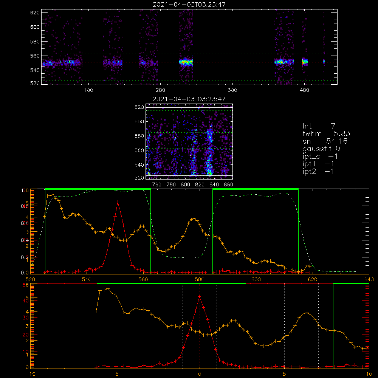The height and width of the screenshot is (378, 378).
Task: Click x-axis label 520 on profile plot
Action: [30, 279]
